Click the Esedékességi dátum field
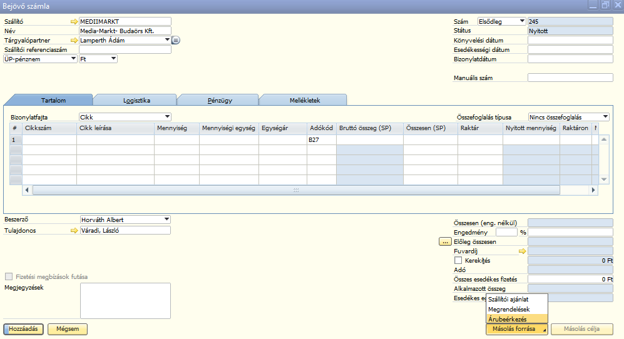This screenshot has width=624, height=339. tap(570, 49)
